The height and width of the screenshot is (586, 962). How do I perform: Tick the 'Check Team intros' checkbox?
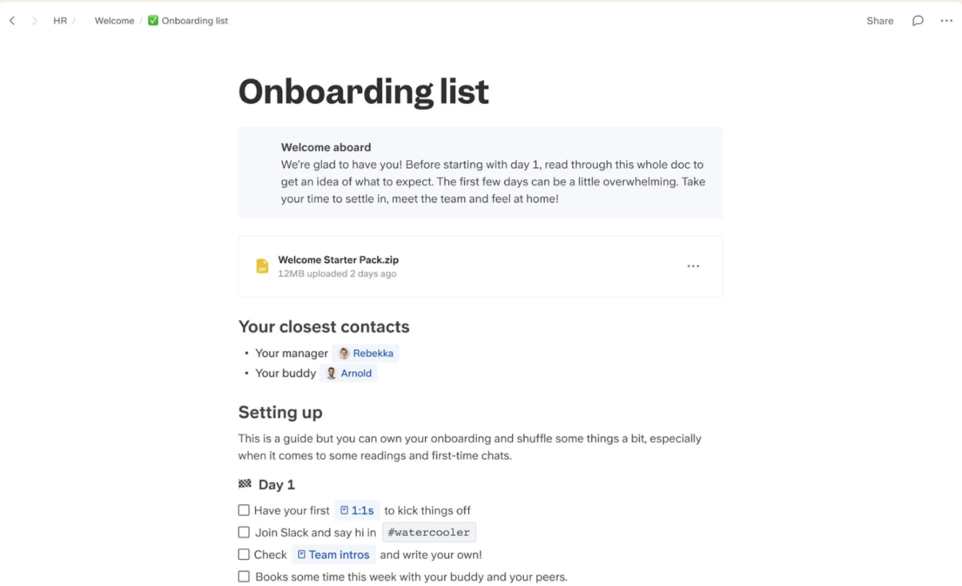[x=244, y=555]
